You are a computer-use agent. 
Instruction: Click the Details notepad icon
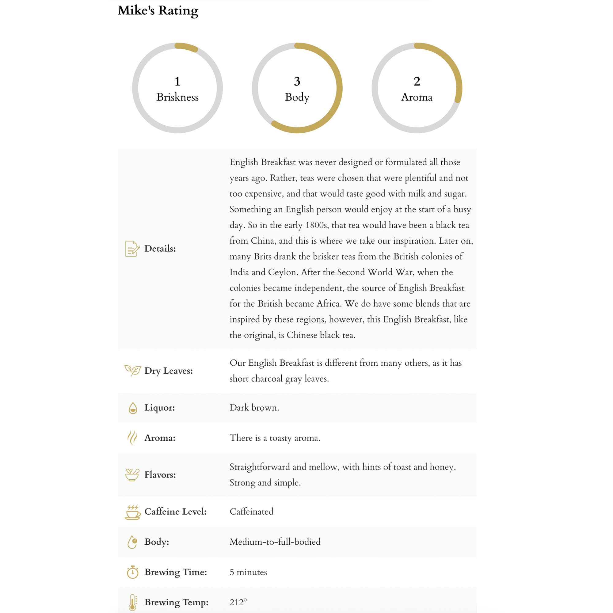132,249
